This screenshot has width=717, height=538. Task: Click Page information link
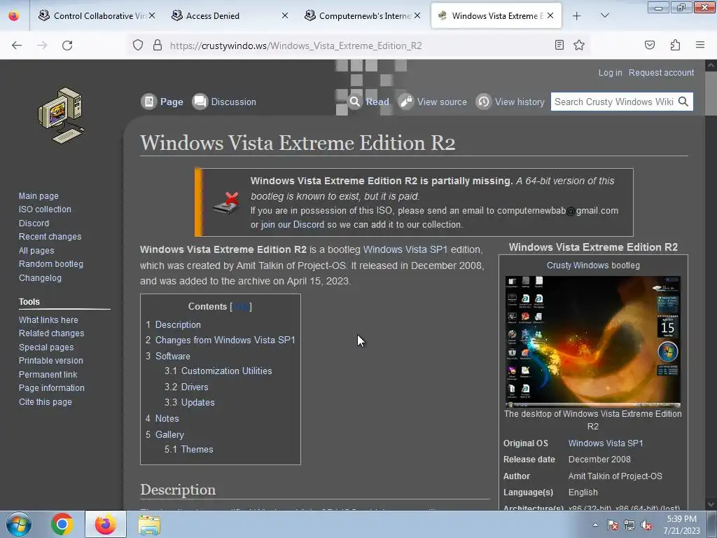51,387
